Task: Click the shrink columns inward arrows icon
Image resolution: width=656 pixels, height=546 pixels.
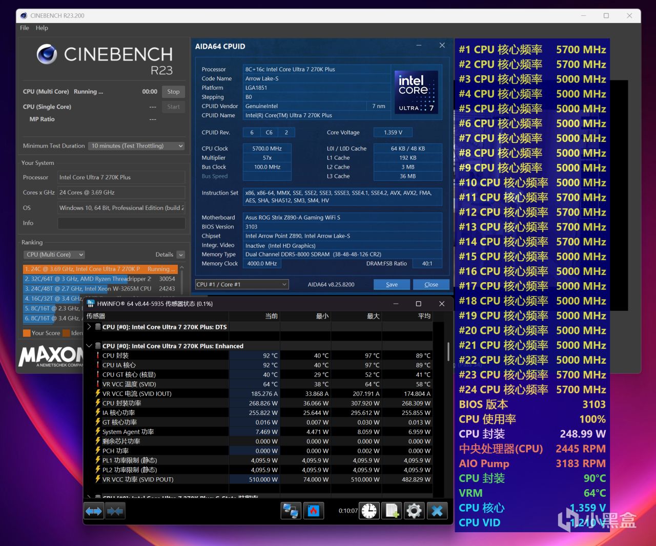Action: click(115, 511)
